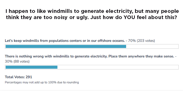Click the 'Total Votes: 291' label

click(x=19, y=77)
